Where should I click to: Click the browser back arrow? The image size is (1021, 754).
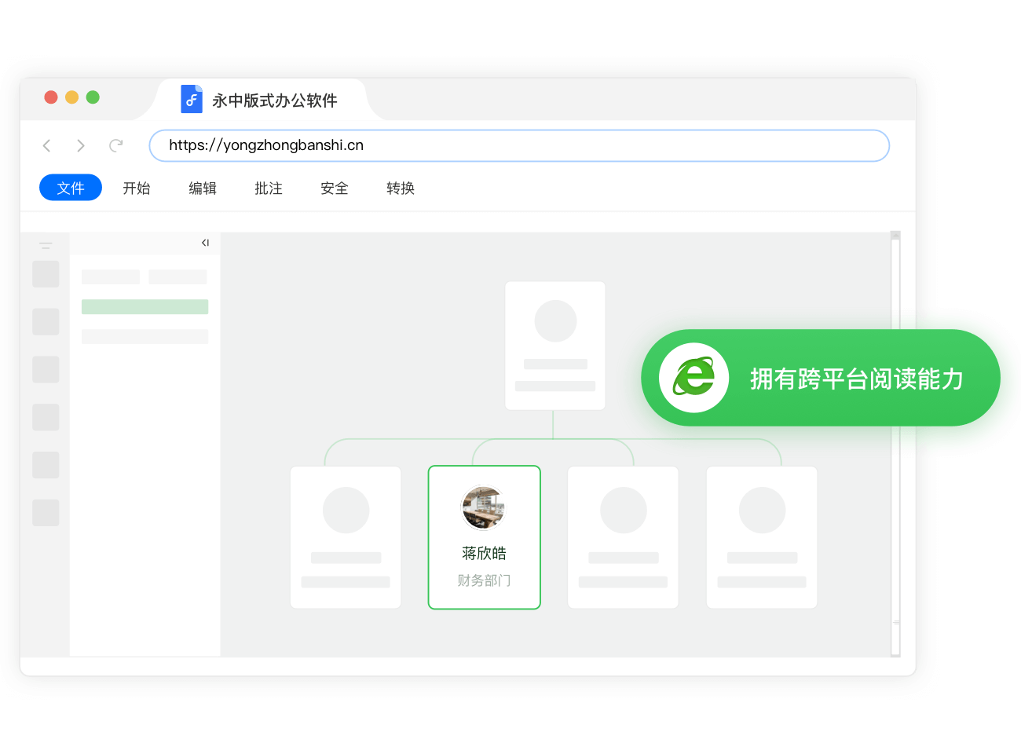(46, 145)
